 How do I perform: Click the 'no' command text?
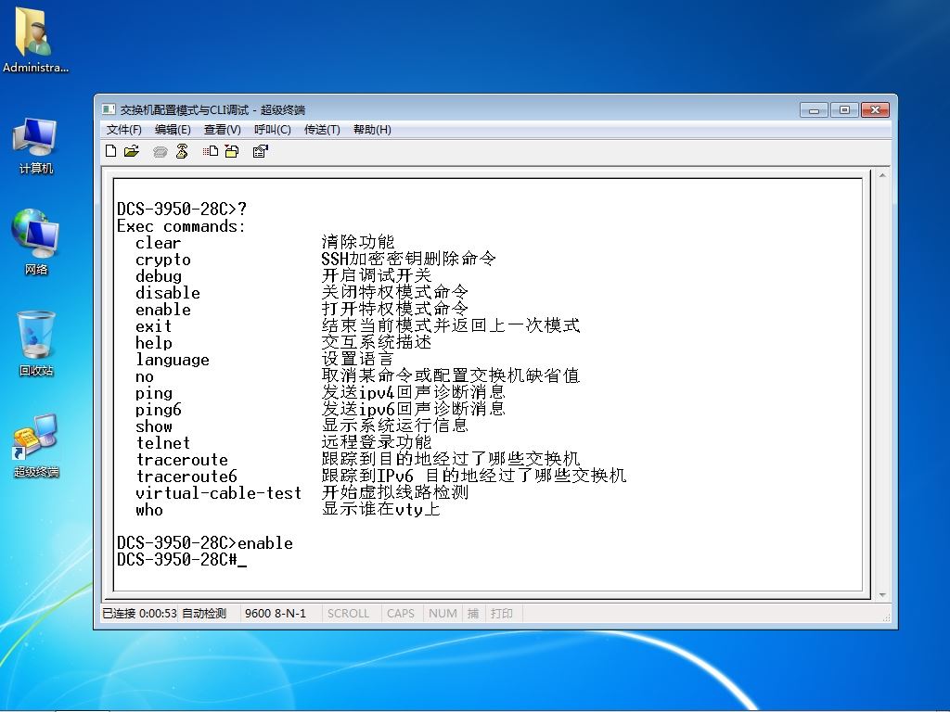click(144, 376)
